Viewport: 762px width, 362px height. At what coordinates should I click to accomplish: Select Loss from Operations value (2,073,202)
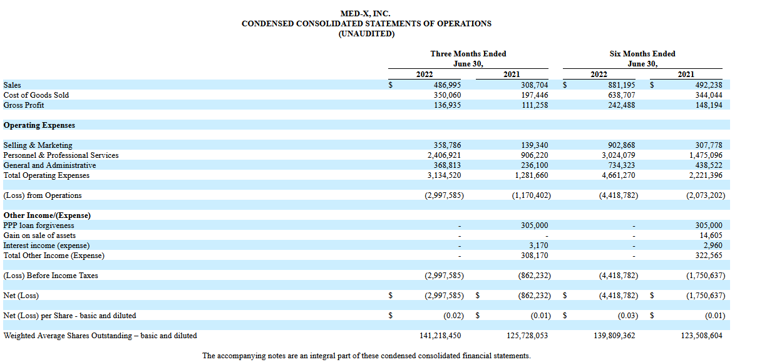tap(706, 195)
